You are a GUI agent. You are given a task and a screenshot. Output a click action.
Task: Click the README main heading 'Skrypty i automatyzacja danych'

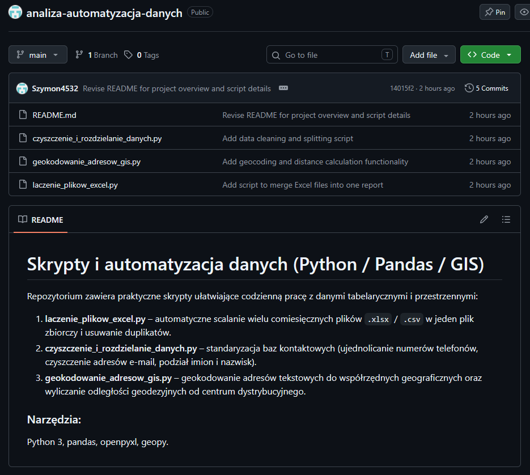pos(256,264)
